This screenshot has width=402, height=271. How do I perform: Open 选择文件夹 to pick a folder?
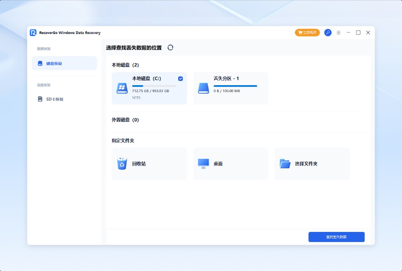[x=285, y=163]
